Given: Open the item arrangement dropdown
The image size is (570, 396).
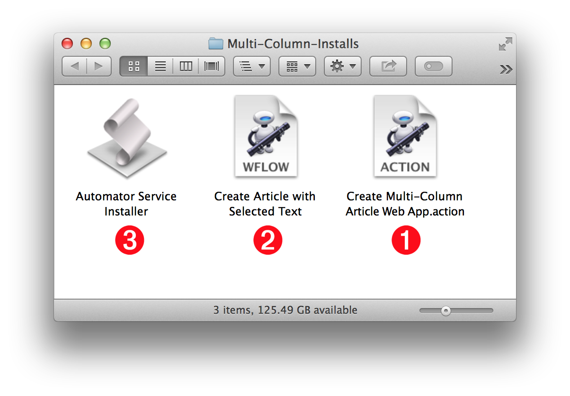Looking at the screenshot, I should [297, 66].
